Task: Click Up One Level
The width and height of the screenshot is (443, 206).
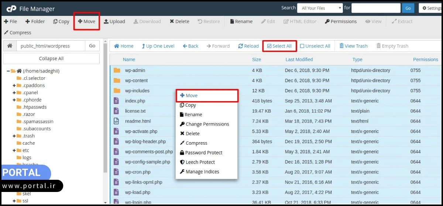Action: (158, 46)
